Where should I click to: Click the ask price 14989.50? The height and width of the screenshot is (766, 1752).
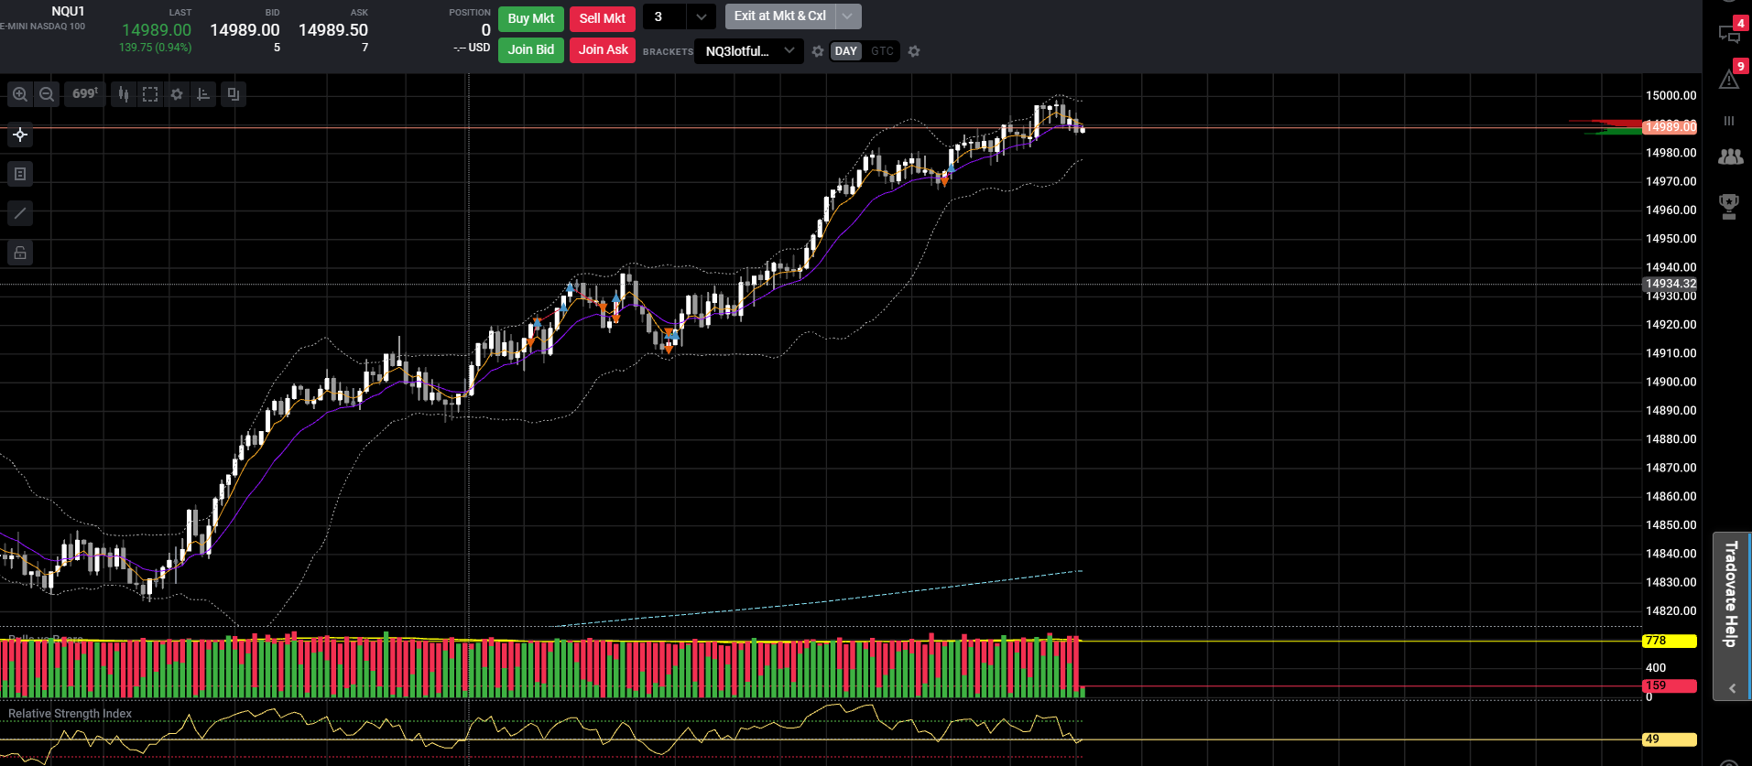tap(333, 30)
